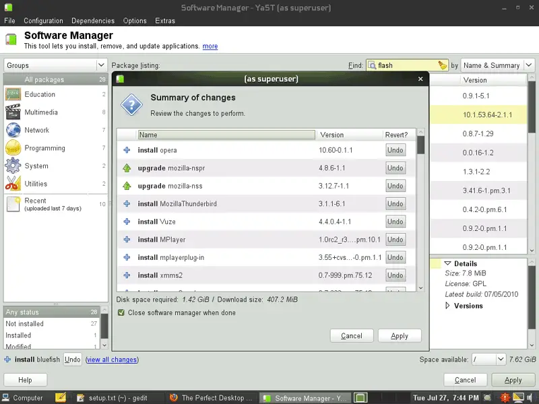Sort changes by the Name column header

pyautogui.click(x=226, y=135)
